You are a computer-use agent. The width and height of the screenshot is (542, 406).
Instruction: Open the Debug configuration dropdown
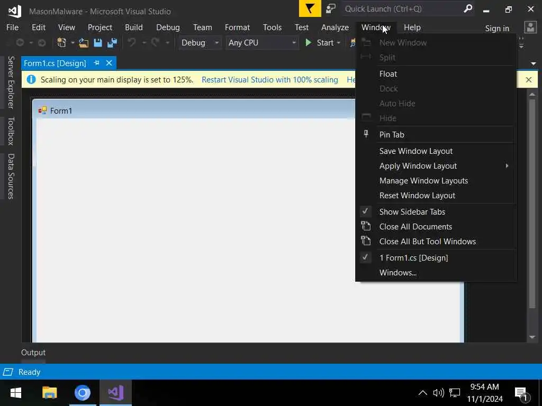pos(200,42)
